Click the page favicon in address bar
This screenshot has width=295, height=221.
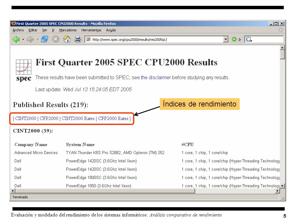click(88, 39)
